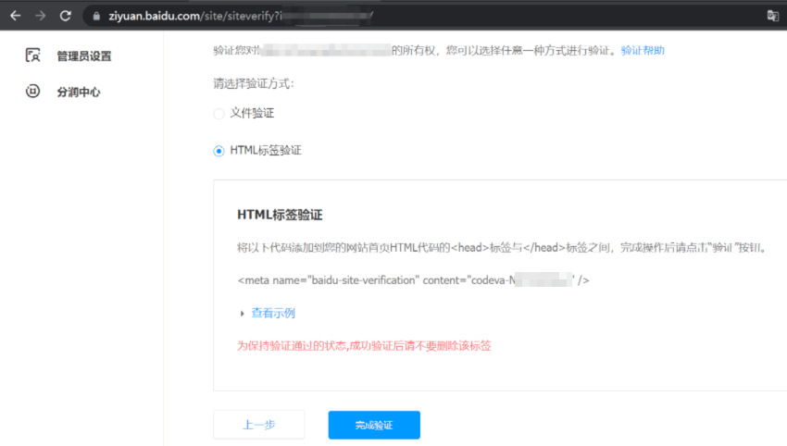Expand the 查看示例 disclosure triangle
Screen dimensions: 787x446
(x=242, y=314)
